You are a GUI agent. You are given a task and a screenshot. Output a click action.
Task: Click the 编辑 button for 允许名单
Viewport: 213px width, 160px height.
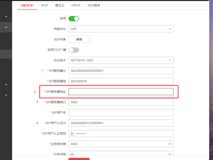click(79, 39)
